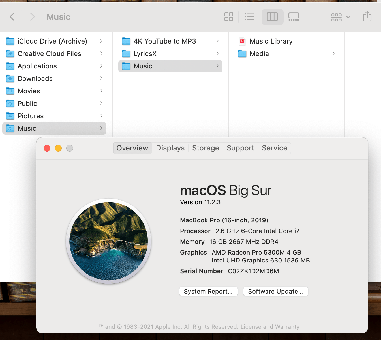The height and width of the screenshot is (340, 381).
Task: Expand the iCloud Drive (Archive) chevron
Action: point(101,41)
